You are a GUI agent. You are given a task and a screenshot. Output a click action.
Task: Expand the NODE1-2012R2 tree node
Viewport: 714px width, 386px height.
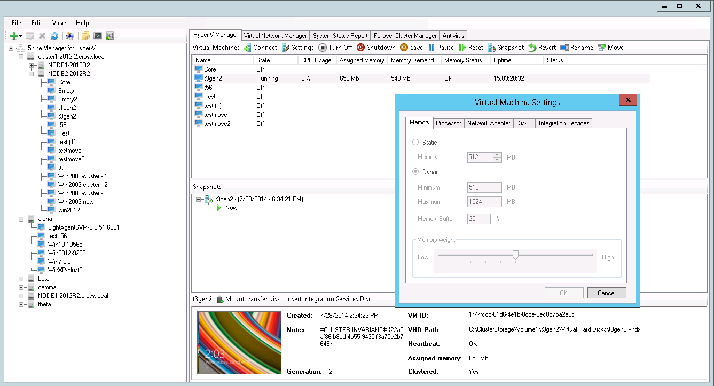(x=32, y=65)
